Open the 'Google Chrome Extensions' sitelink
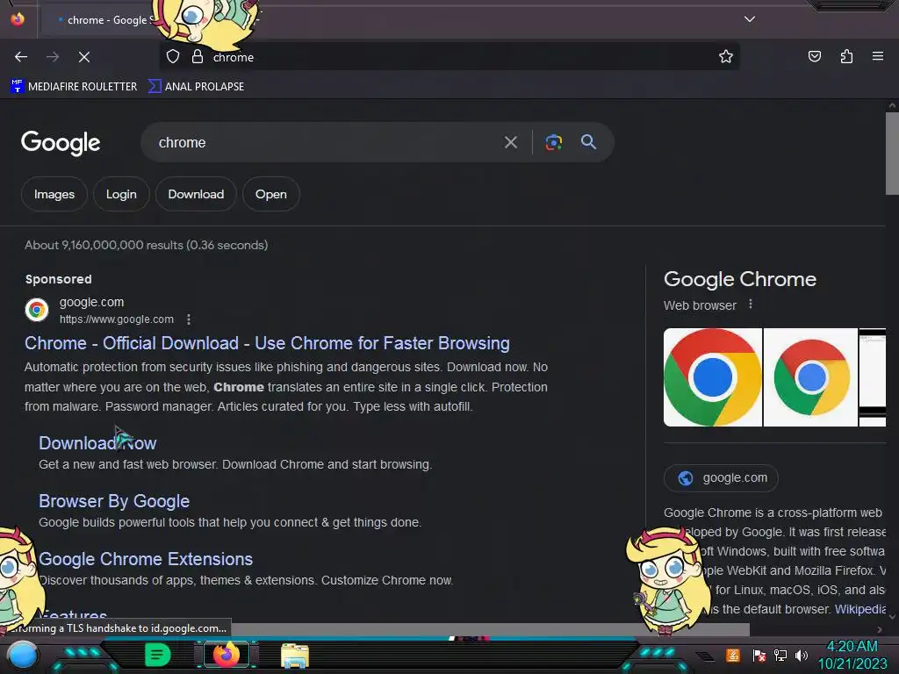 click(146, 559)
